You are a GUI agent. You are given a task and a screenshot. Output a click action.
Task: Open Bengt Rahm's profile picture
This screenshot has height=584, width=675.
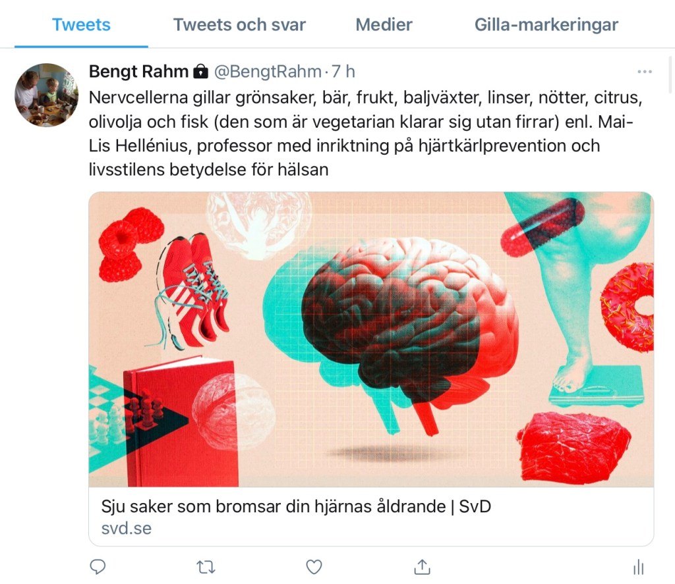pos(47,95)
